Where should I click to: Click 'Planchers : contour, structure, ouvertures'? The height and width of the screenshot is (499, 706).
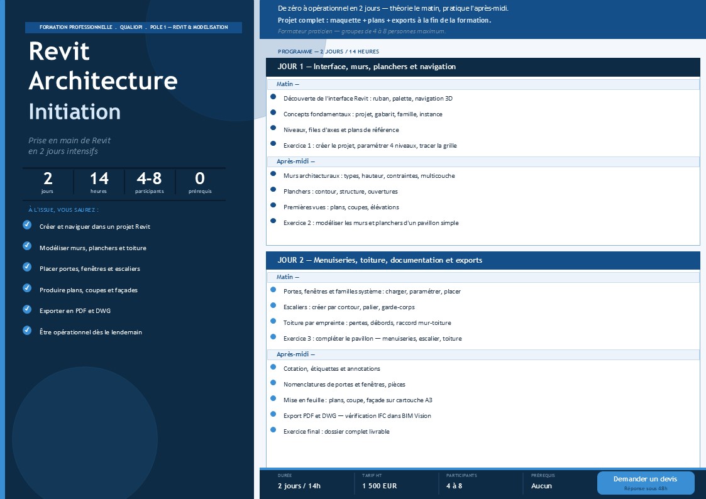click(x=340, y=192)
